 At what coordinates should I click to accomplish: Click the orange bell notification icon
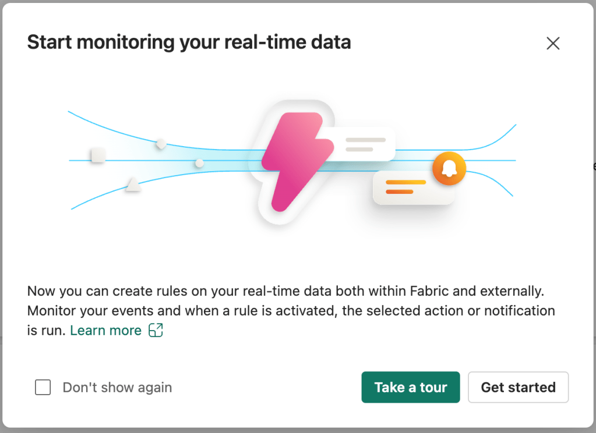click(449, 168)
